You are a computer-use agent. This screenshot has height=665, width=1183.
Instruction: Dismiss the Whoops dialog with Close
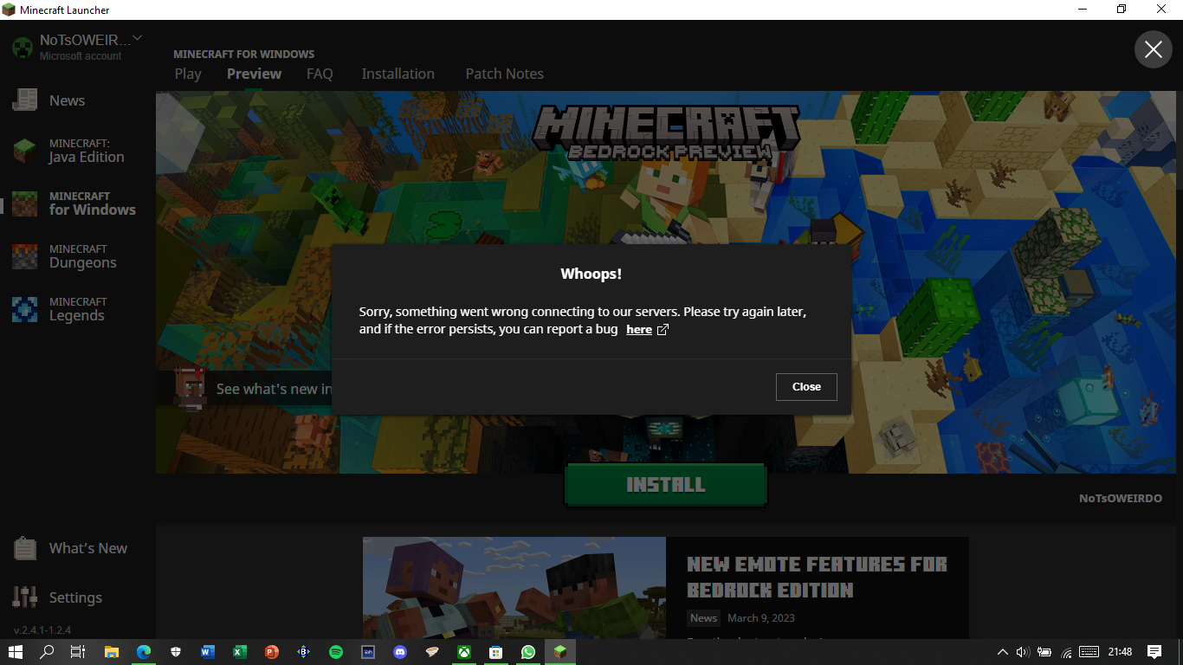pyautogui.click(x=806, y=387)
